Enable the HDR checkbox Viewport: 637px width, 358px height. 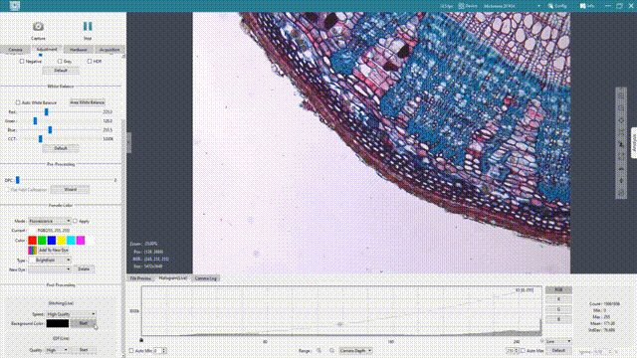point(90,62)
